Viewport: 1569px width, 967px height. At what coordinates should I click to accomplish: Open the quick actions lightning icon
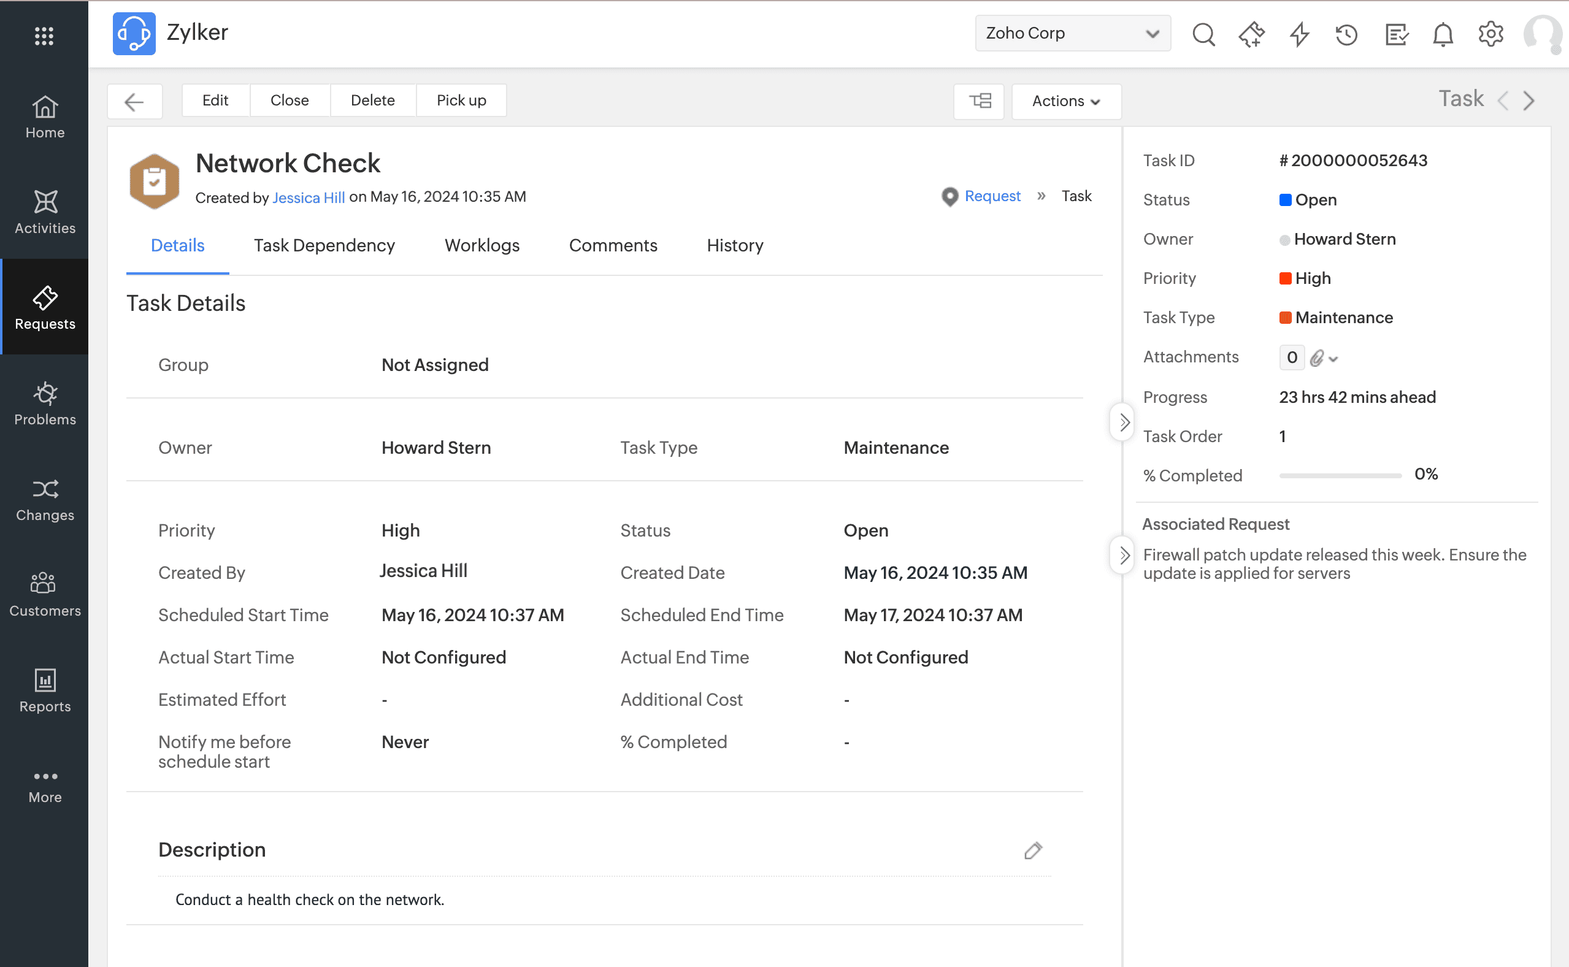click(x=1299, y=34)
